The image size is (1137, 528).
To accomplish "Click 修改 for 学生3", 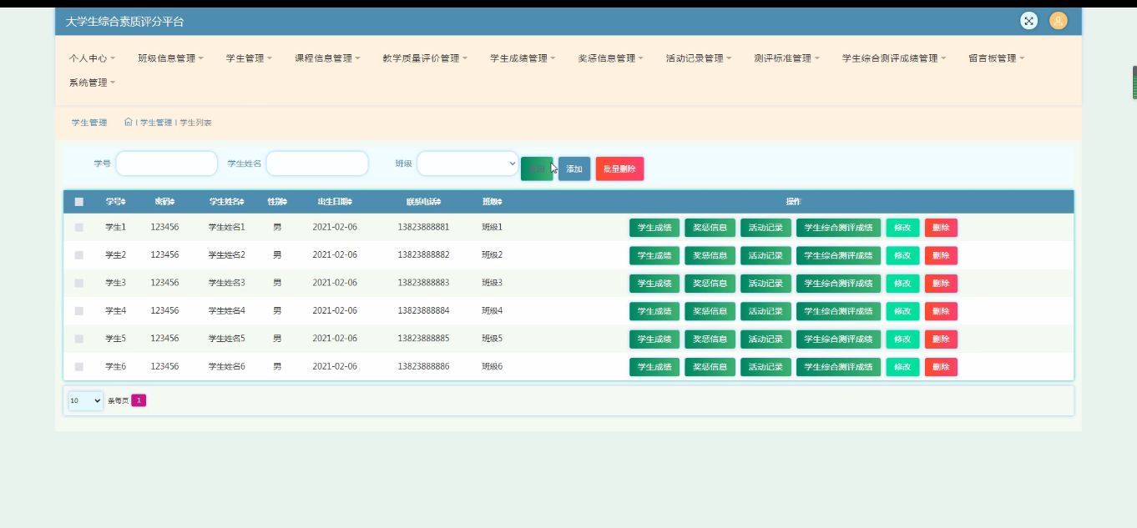I will coord(902,284).
